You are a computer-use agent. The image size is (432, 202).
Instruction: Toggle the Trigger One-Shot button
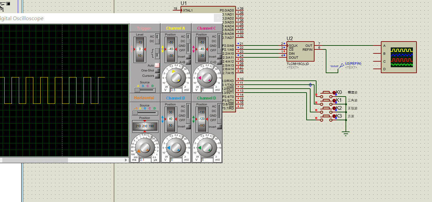click(x=157, y=71)
